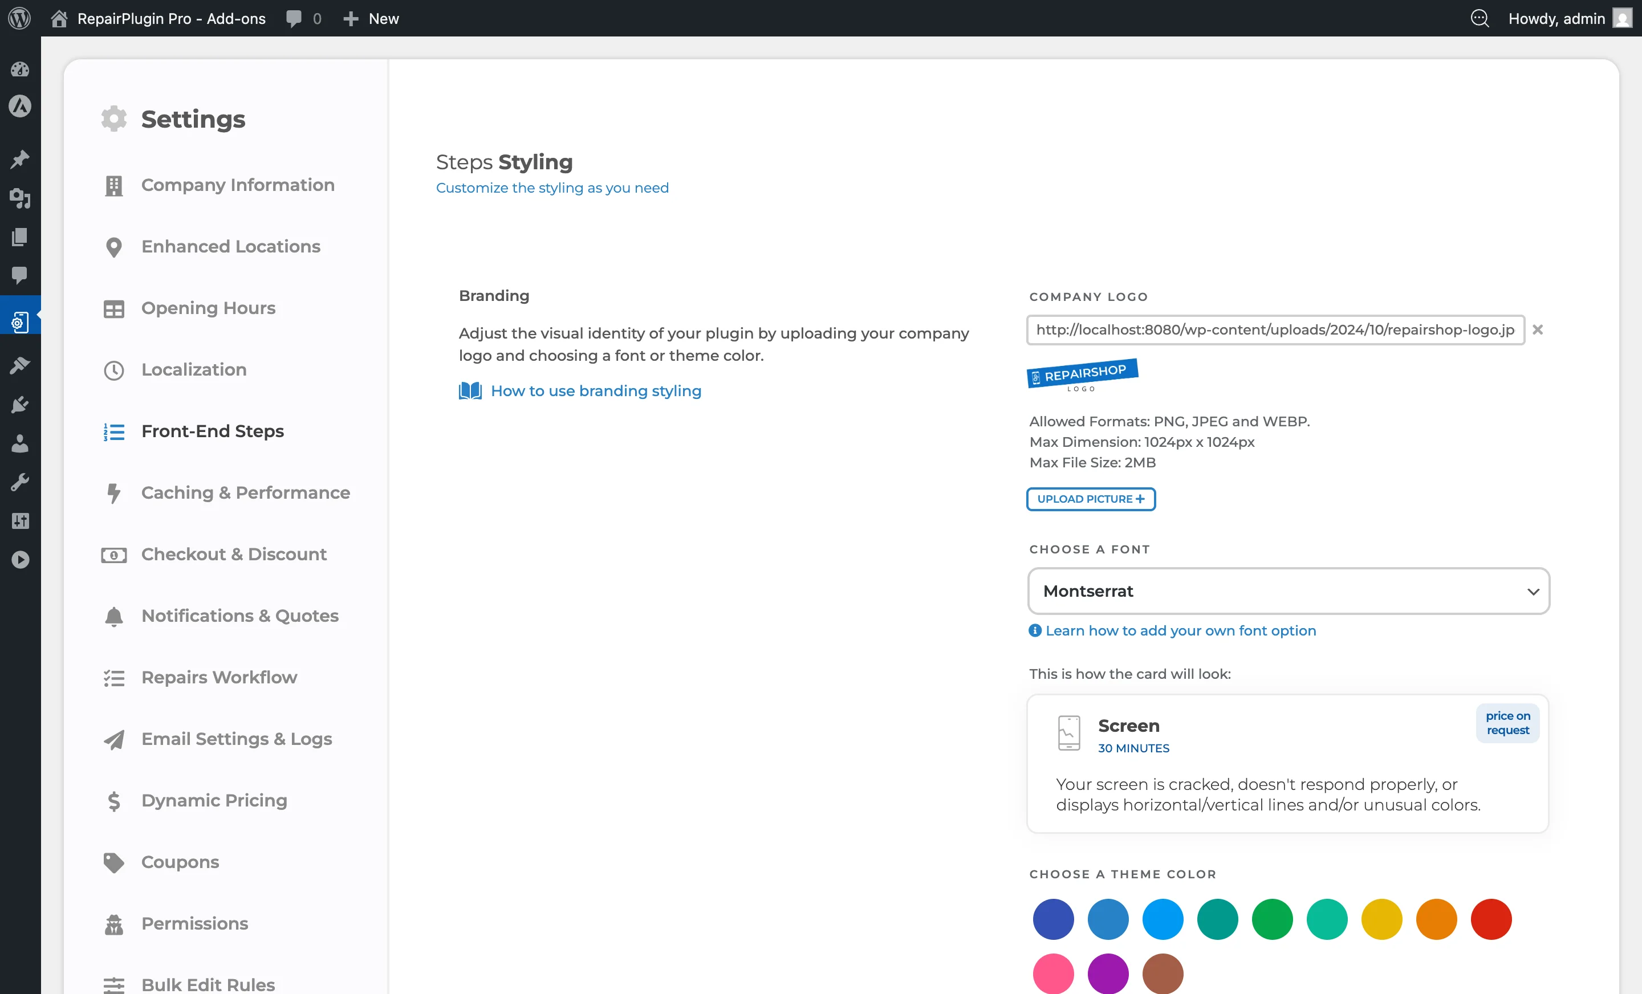Click the Upload Picture button
This screenshot has width=1642, height=994.
(1090, 498)
